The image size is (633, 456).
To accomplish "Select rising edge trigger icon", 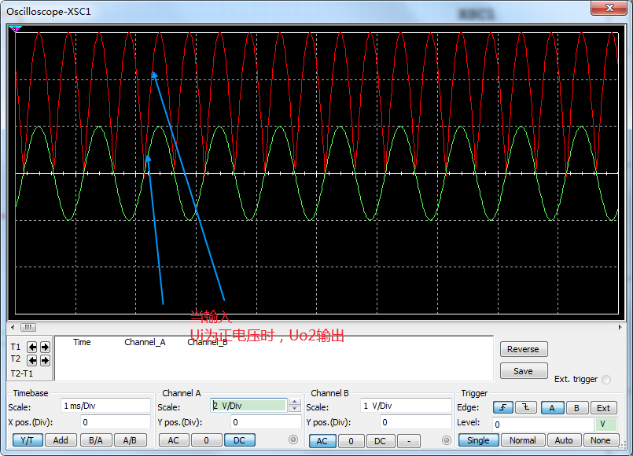I will (x=503, y=407).
